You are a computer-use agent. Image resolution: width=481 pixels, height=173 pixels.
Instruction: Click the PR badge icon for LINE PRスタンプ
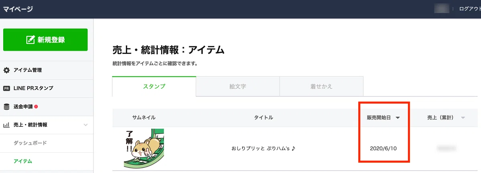[x=6, y=88]
